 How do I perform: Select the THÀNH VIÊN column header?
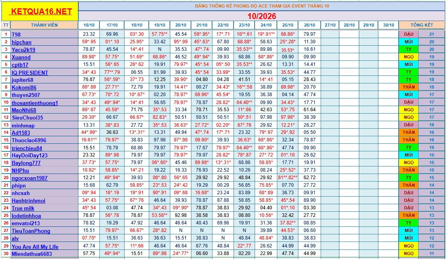(x=45, y=25)
